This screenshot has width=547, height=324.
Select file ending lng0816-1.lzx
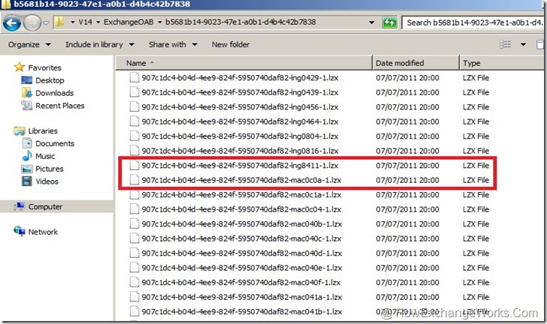coord(240,151)
